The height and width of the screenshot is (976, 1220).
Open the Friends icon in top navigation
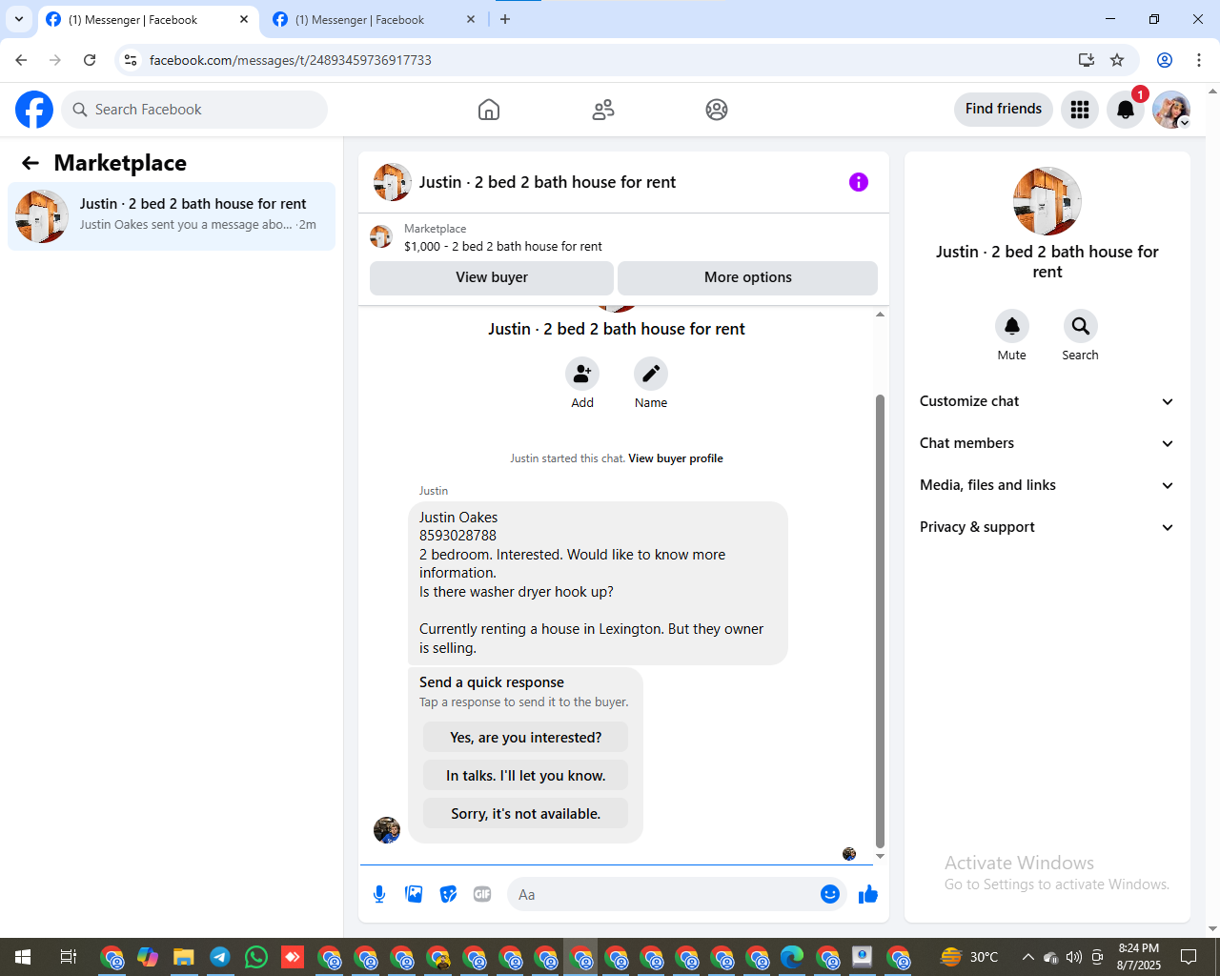[603, 110]
